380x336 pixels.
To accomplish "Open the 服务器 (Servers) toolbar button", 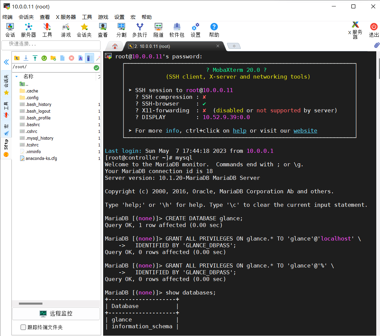I will click(28, 30).
